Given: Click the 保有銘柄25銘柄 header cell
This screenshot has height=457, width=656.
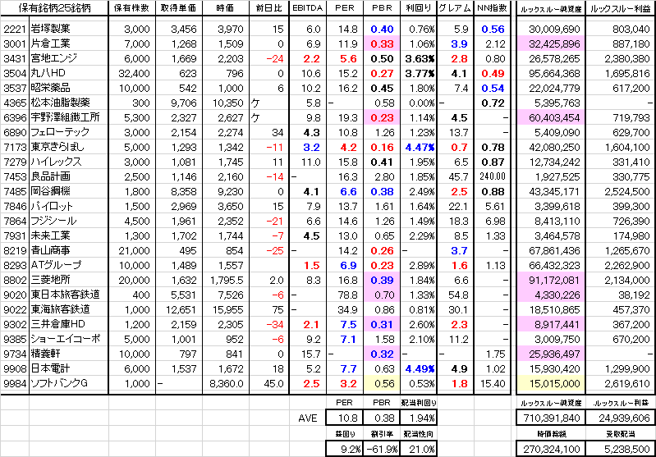Looking at the screenshot, I should [x=54, y=8].
